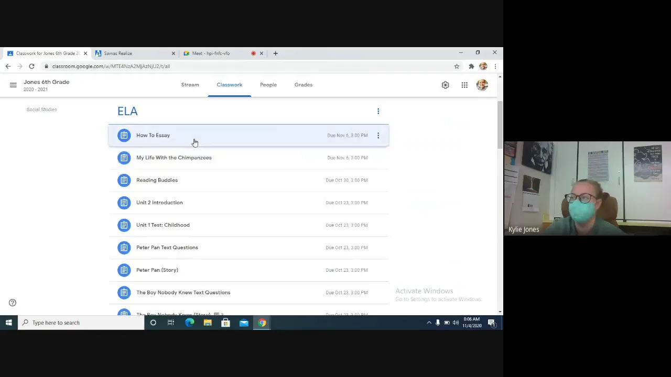This screenshot has height=377, width=671.
Task: Click the Peter Pan (Story) assignment icon
Action: (124, 270)
